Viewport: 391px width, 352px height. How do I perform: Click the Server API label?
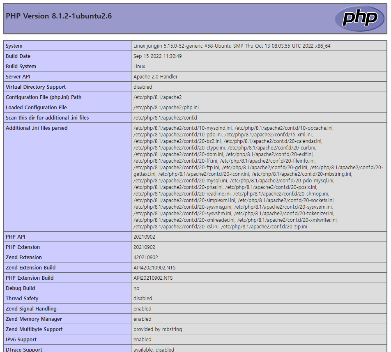(18, 76)
